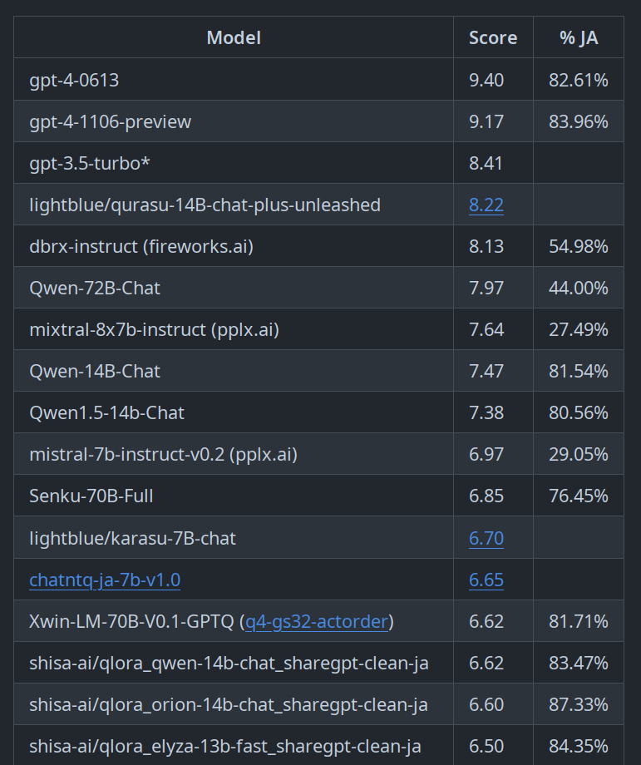Follow the chatntq-ja-7b-v1.0 model link
The image size is (641, 765).
coord(105,580)
